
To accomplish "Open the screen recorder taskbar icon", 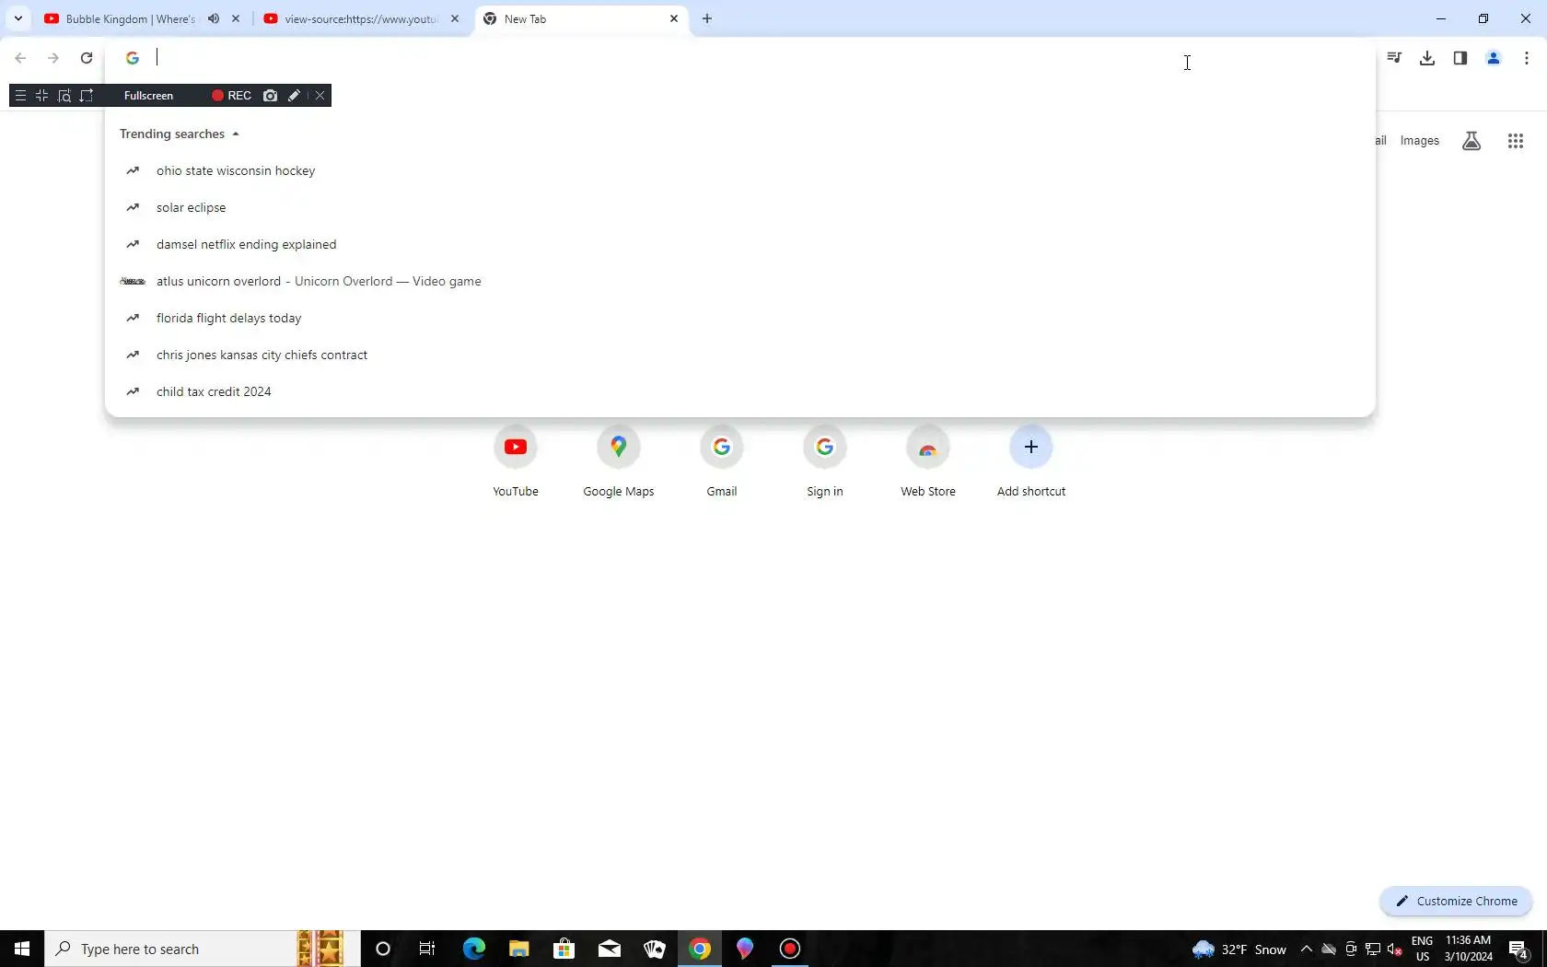I will [790, 949].
